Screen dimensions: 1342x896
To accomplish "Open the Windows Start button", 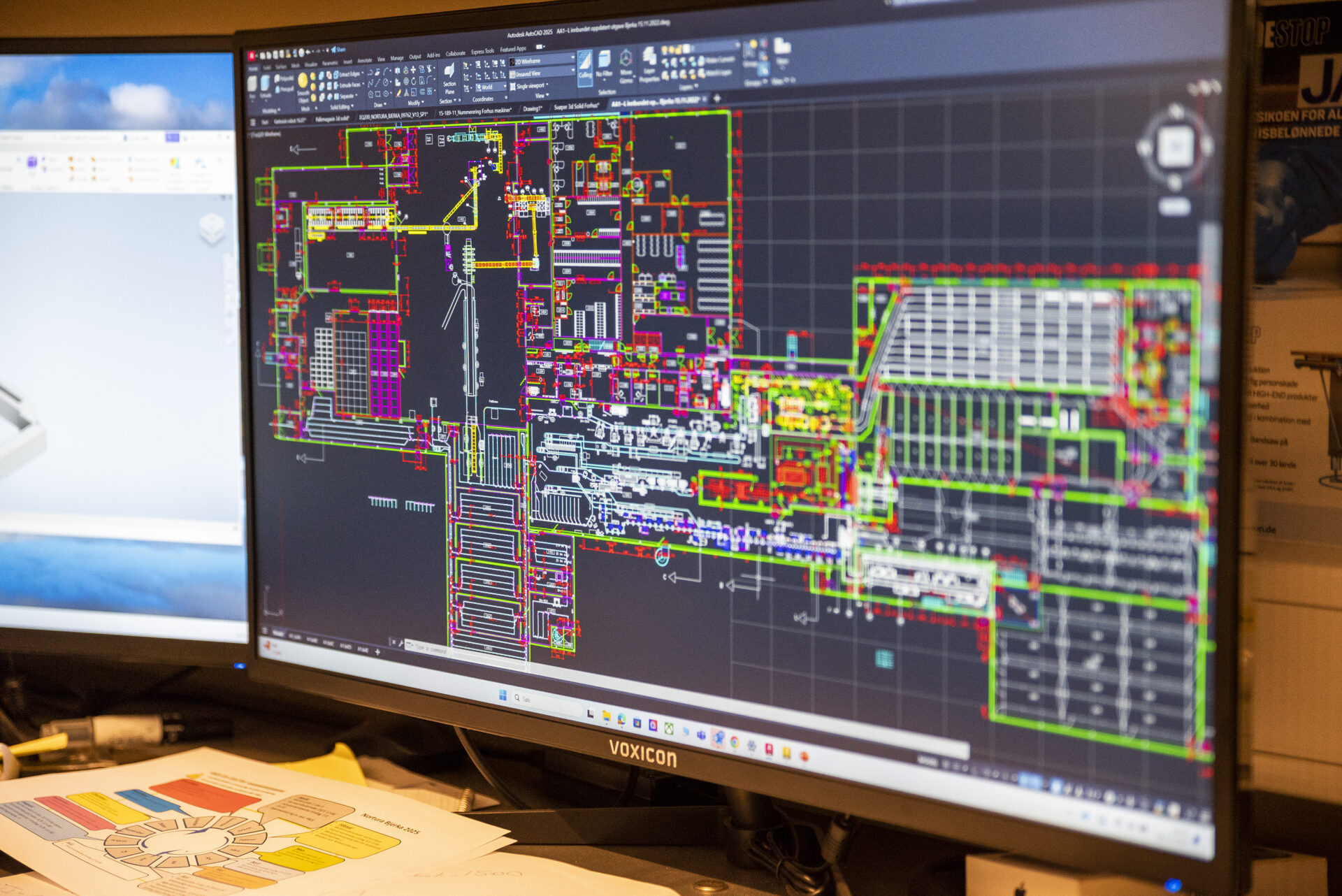I will (503, 695).
